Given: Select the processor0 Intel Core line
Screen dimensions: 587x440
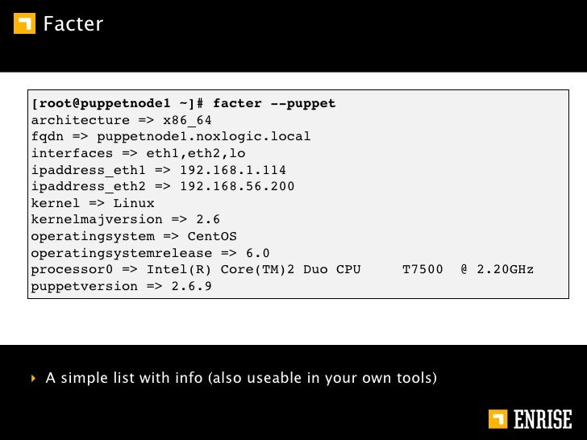Looking at the screenshot, I should coord(282,269).
